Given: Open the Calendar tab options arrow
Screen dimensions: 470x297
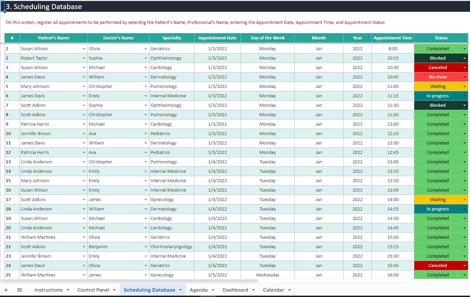Looking at the screenshot, I should (x=289, y=290).
